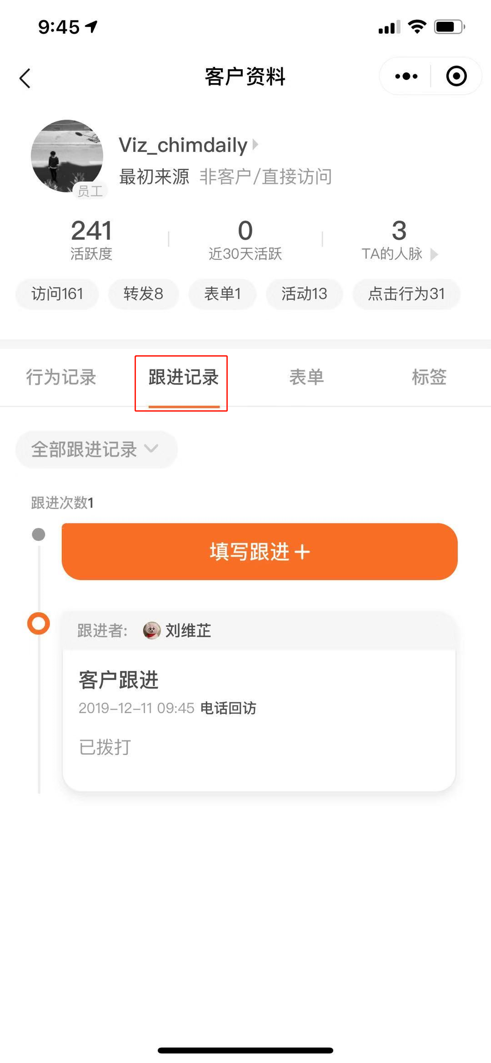Tap the 转发8 tag chip

pos(143,294)
